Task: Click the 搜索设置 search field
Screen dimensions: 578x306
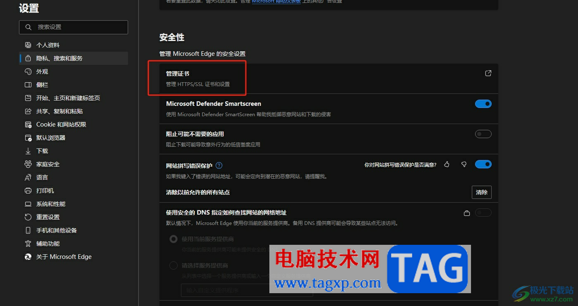Action: (74, 27)
